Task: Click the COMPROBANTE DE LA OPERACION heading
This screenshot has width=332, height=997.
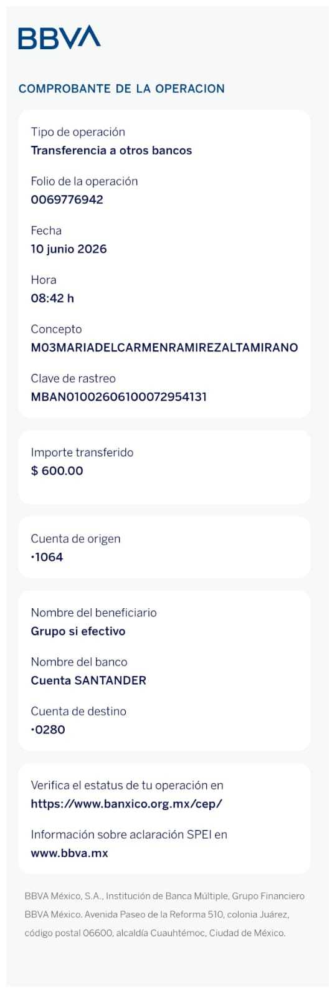Action: pyautogui.click(x=121, y=88)
